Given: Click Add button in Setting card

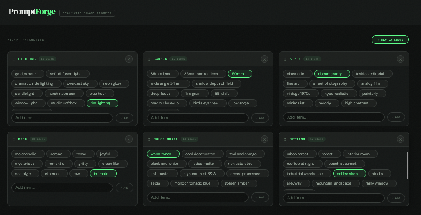Looking at the screenshot, I should click(396, 198).
